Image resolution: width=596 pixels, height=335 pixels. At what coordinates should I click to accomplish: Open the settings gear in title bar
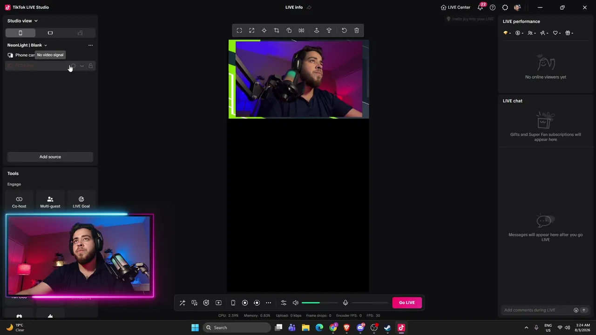505,7
